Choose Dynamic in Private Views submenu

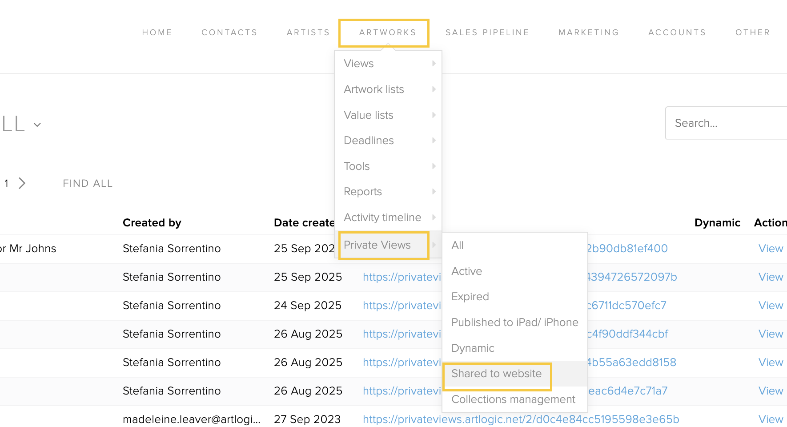click(x=473, y=348)
